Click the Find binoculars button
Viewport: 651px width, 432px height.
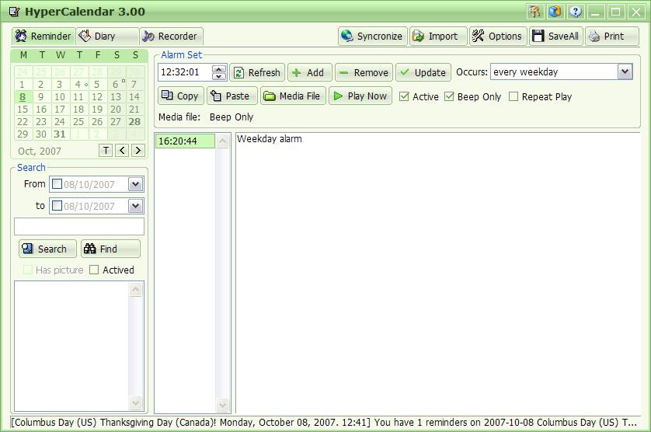[110, 249]
